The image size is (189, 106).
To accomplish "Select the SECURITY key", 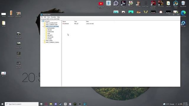I will (50, 35).
